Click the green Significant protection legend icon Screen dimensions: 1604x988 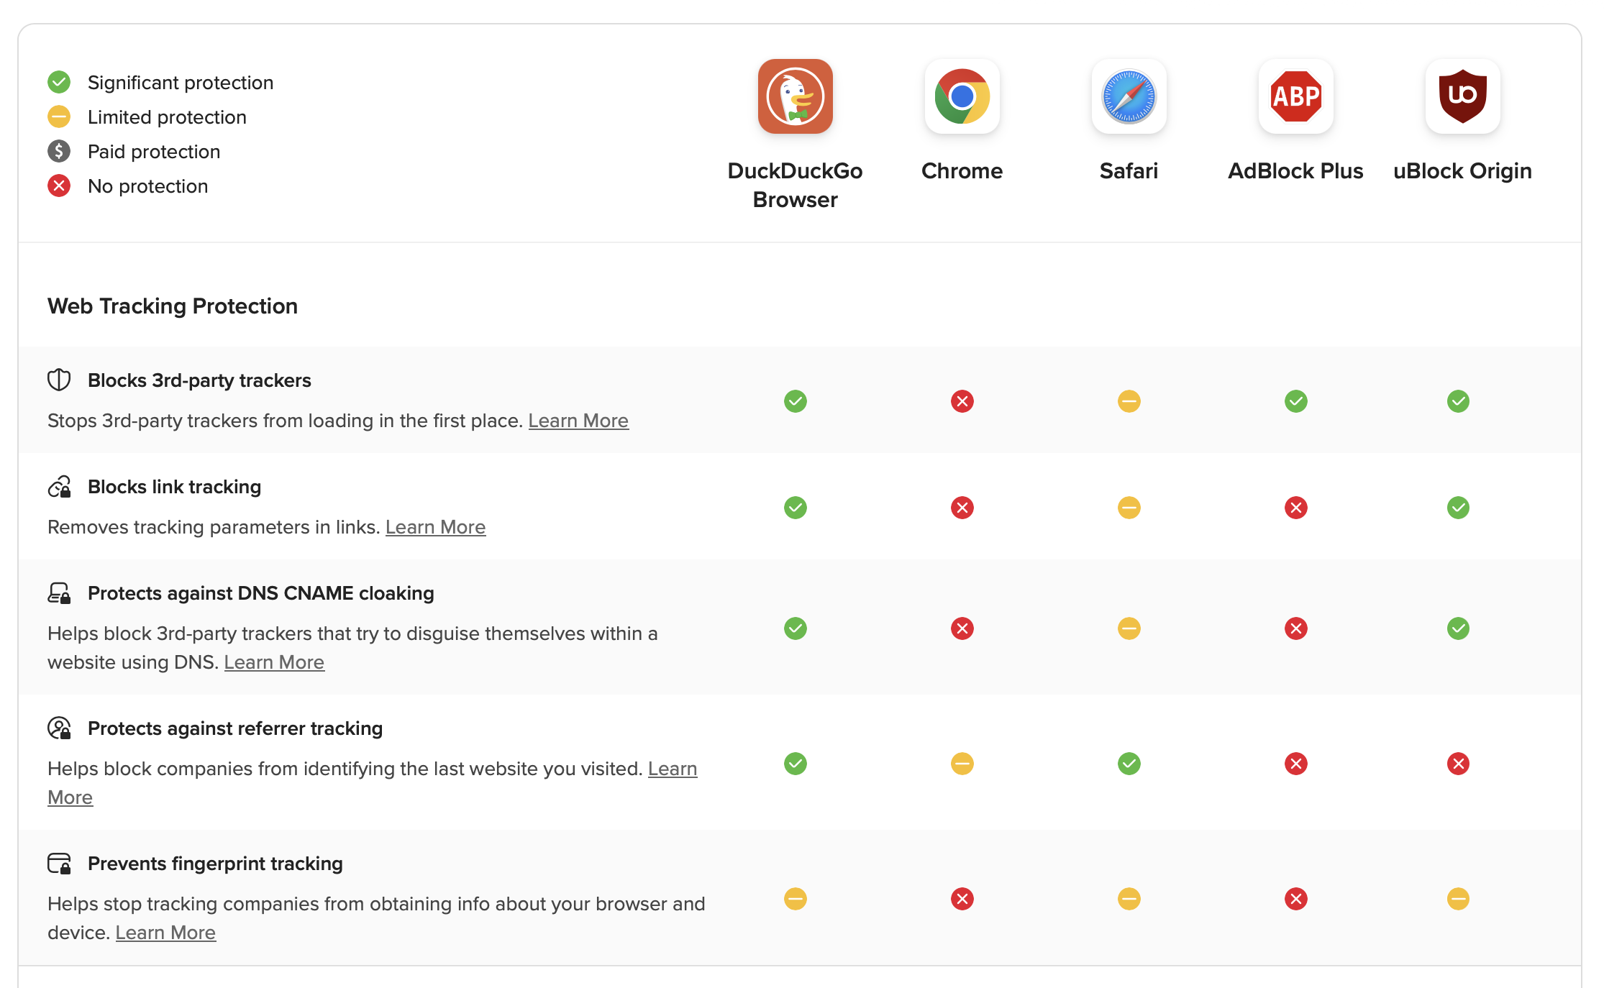pos(59,82)
